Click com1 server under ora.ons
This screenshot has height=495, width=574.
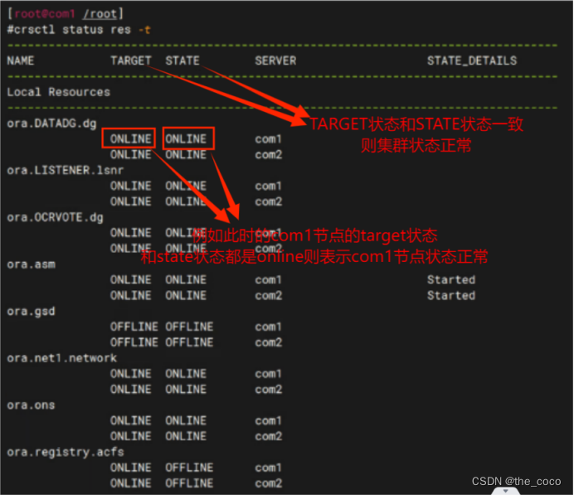coord(268,420)
